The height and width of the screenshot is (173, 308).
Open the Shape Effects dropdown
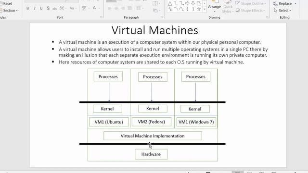coord(250,11)
